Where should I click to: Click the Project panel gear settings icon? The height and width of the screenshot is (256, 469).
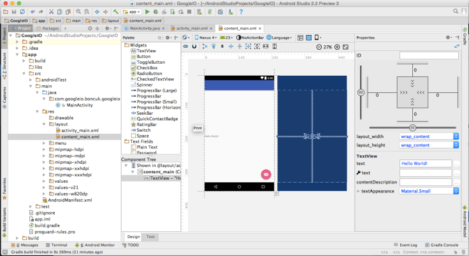pos(107,29)
